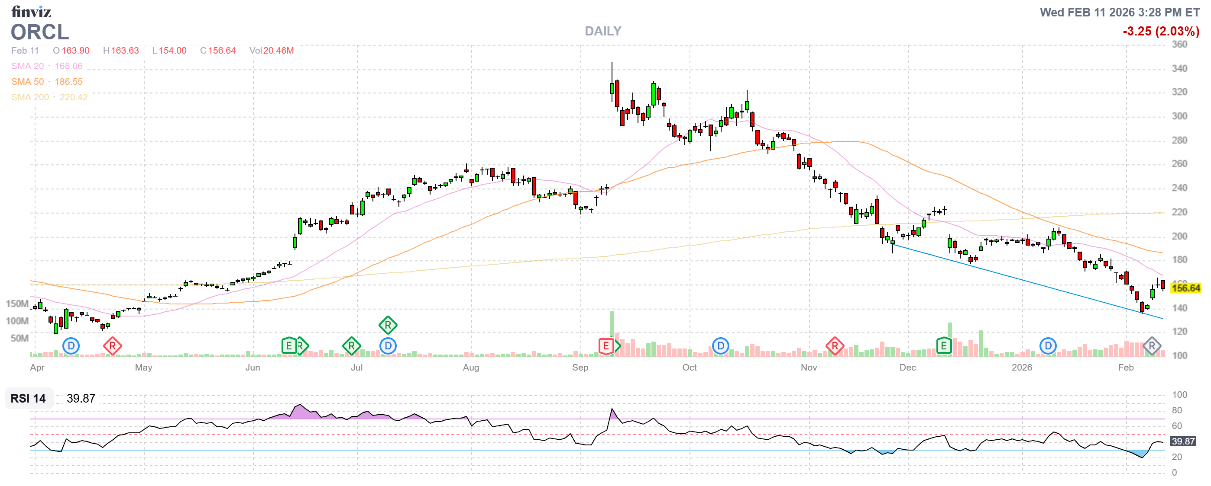1211x486 pixels.
Task: Click the finviz logo
Action: tap(31, 11)
